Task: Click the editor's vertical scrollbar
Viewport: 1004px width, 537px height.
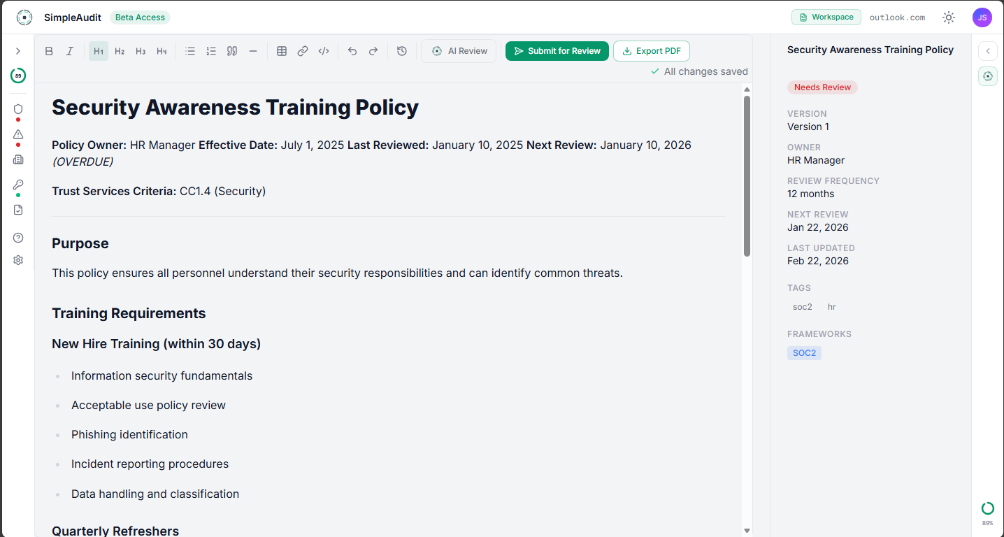Action: pos(747,175)
